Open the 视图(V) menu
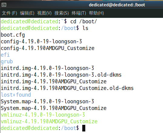 point(44,13)
